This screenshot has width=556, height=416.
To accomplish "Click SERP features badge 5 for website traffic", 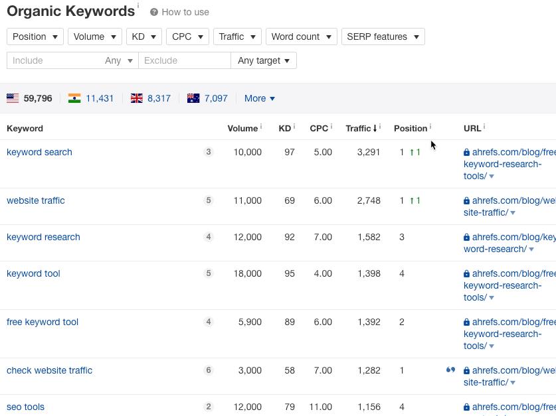I will coord(209,200).
